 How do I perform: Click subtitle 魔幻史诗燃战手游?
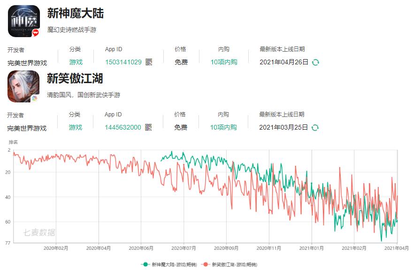tap(72, 30)
